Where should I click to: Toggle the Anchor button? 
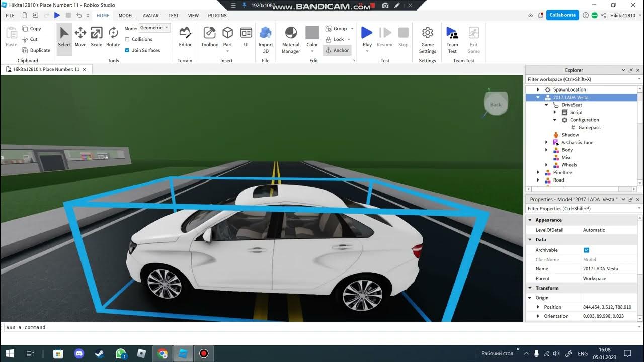tap(337, 50)
